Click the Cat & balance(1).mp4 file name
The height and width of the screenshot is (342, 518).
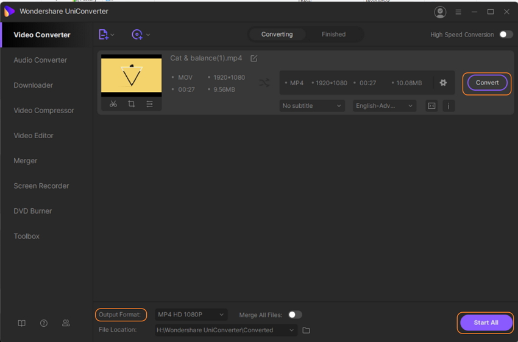(x=206, y=58)
